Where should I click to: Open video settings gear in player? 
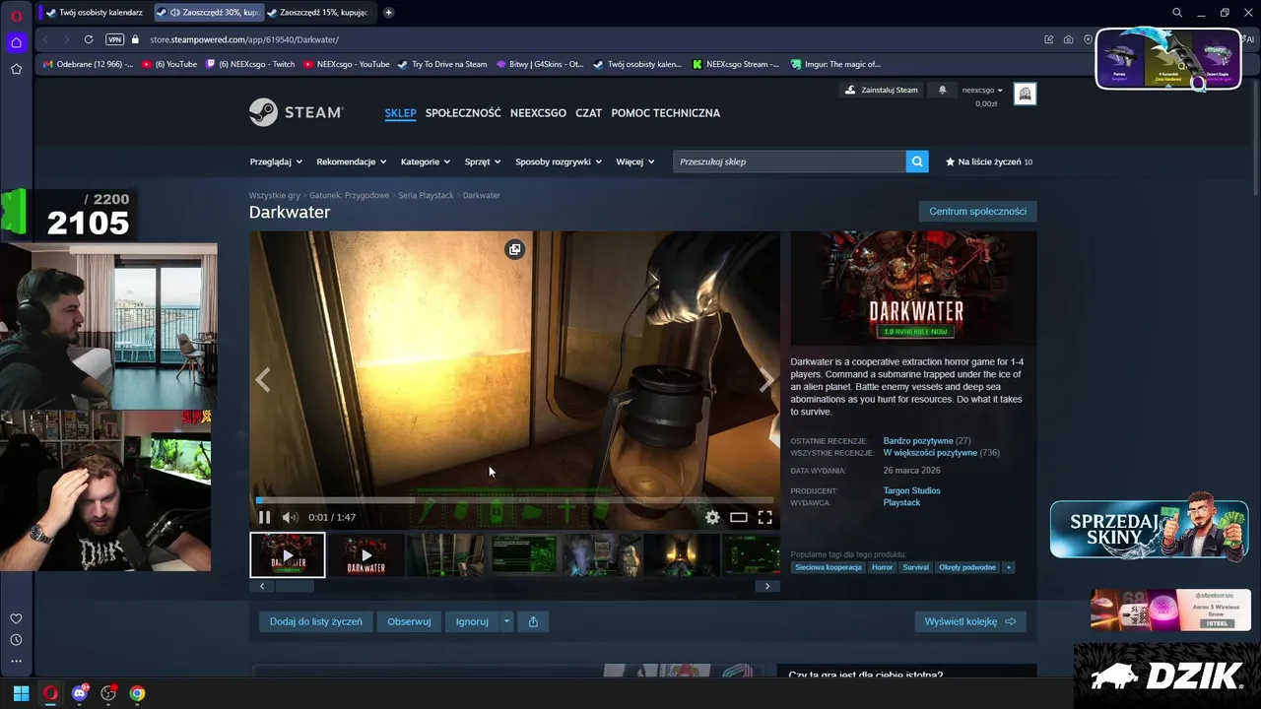tap(712, 517)
